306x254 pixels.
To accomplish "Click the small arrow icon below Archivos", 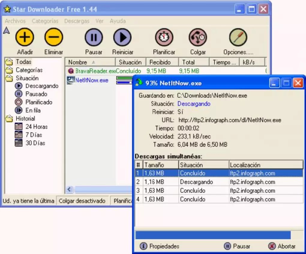I will click(6, 30).
